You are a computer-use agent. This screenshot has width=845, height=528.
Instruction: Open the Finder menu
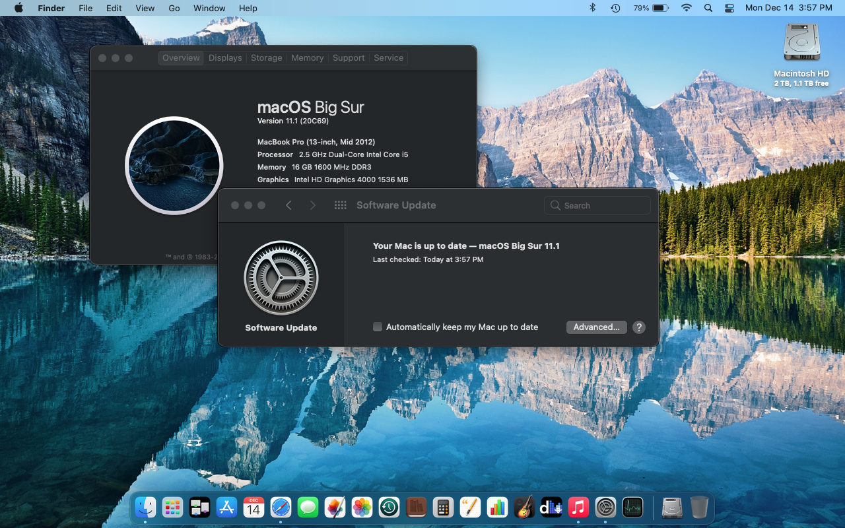click(x=51, y=8)
